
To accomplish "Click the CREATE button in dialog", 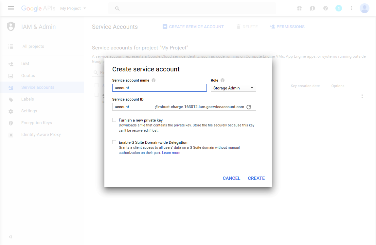I will (x=256, y=178).
